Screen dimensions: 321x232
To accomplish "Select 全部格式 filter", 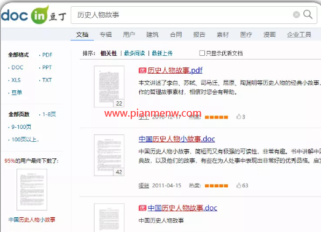I will [x=18, y=55].
